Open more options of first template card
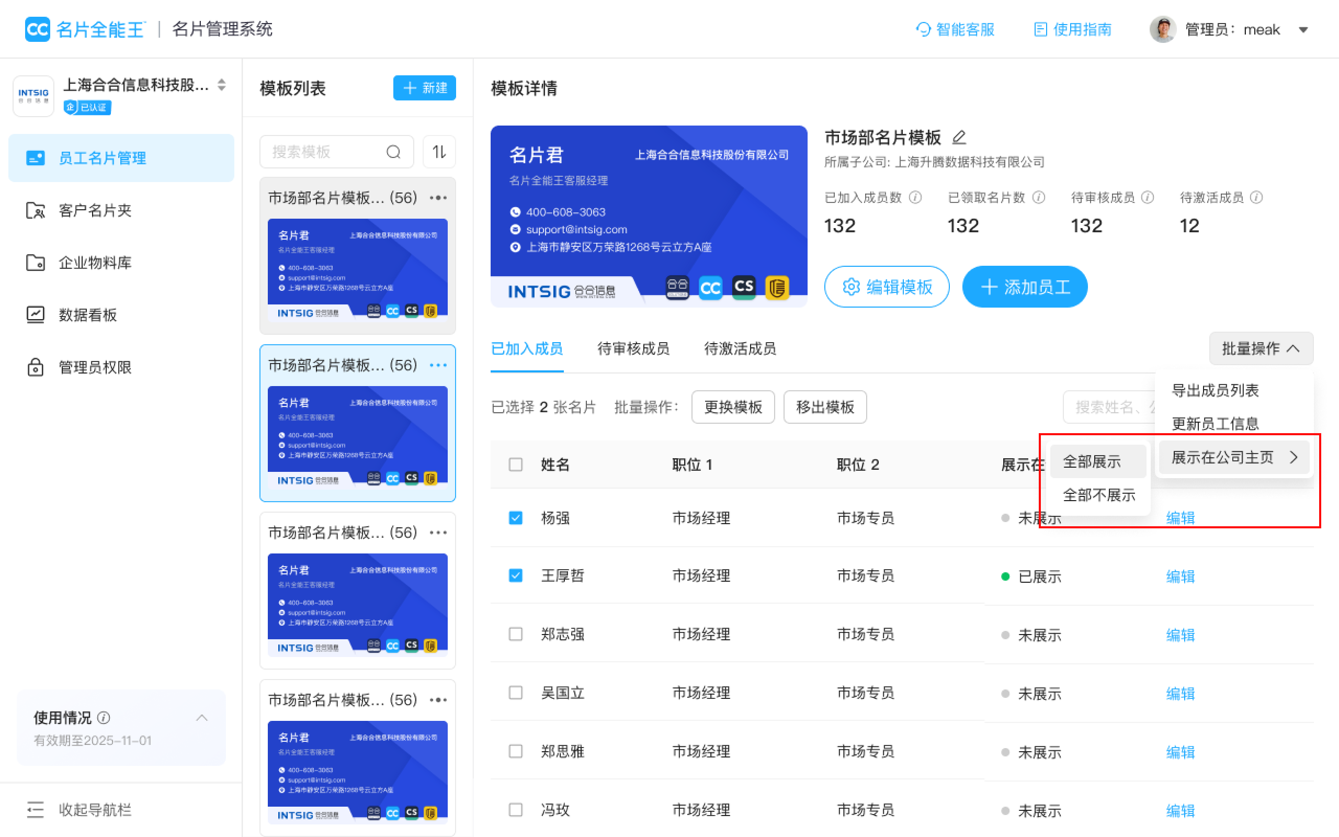This screenshot has height=837, width=1339. pyautogui.click(x=438, y=198)
